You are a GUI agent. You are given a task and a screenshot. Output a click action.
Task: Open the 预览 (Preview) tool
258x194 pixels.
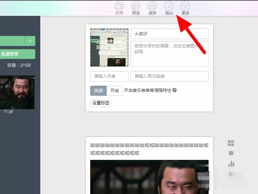tap(136, 6)
